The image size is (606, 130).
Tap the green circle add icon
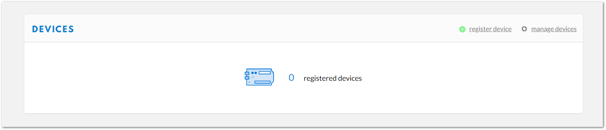coord(462,29)
